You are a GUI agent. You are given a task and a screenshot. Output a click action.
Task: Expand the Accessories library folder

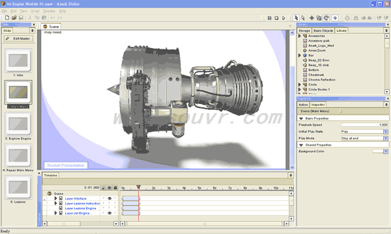[x=300, y=36]
